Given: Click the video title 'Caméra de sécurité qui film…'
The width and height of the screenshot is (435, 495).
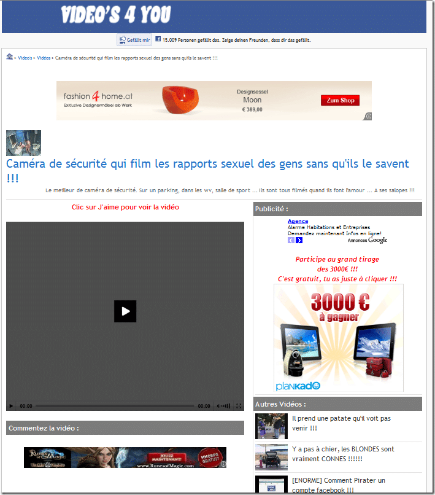Looking at the screenshot, I should (207, 171).
